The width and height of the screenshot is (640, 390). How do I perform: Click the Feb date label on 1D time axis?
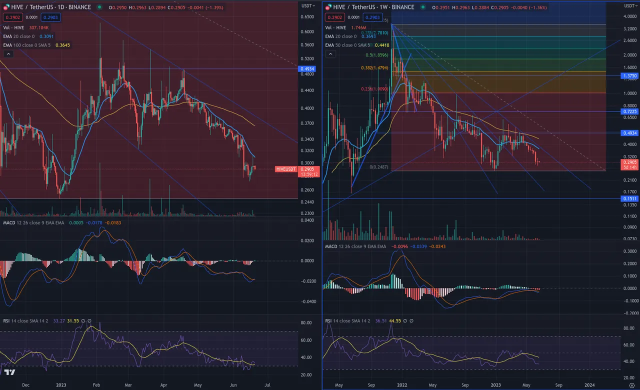coord(97,385)
